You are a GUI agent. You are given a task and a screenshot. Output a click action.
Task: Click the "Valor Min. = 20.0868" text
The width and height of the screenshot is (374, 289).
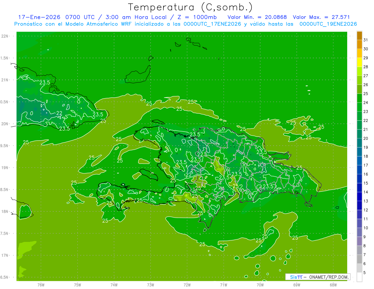(x=257, y=17)
